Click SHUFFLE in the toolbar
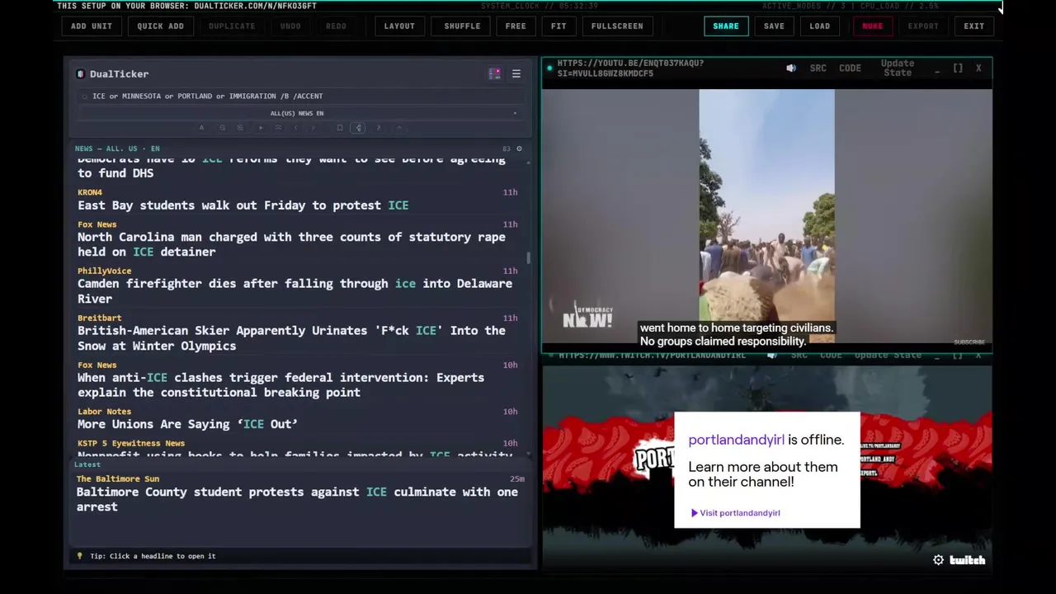 [462, 26]
